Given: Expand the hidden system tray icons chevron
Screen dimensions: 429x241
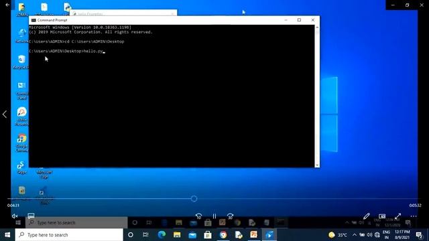Looking at the screenshot, I should point(355,235).
